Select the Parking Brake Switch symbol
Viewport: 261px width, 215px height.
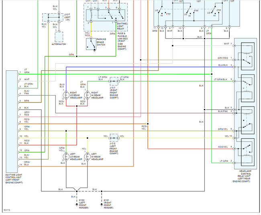point(91,44)
